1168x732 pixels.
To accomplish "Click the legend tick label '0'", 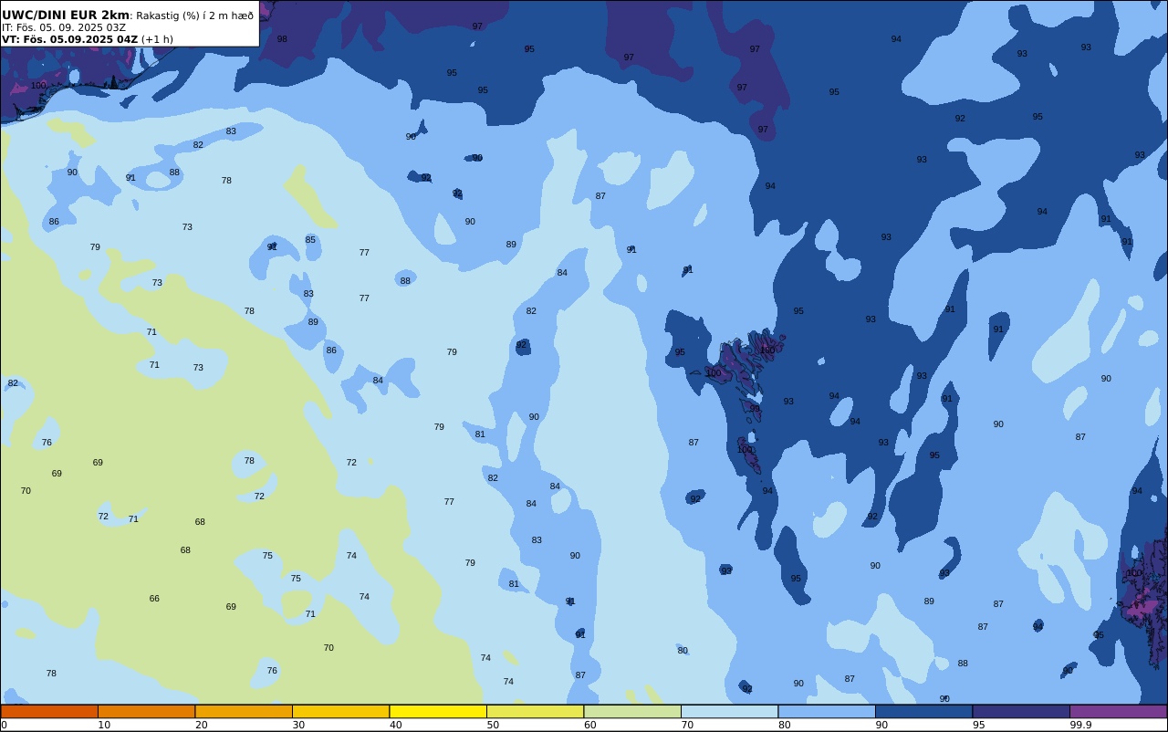I will point(4,725).
